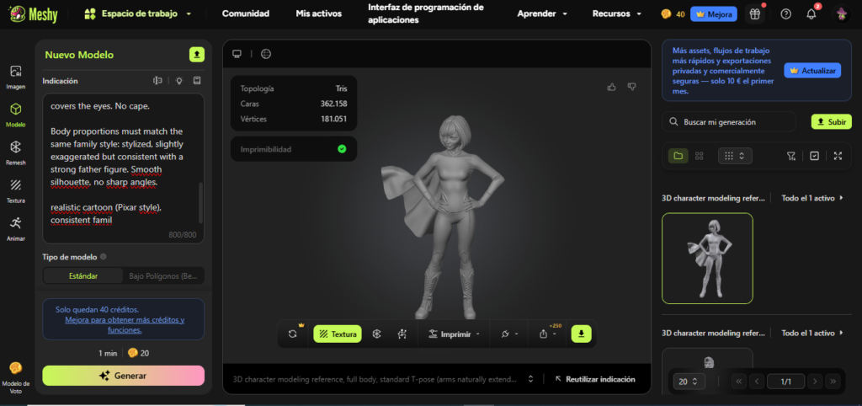Open the prompt library book icon
Viewport: 862px width, 406px height.
197,81
